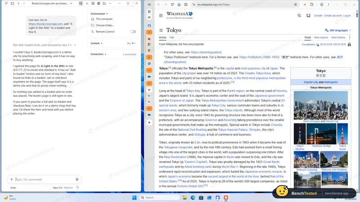Go back in the chat app
Viewport: 360px width, 202px height.
pyautogui.click(x=18, y=4)
